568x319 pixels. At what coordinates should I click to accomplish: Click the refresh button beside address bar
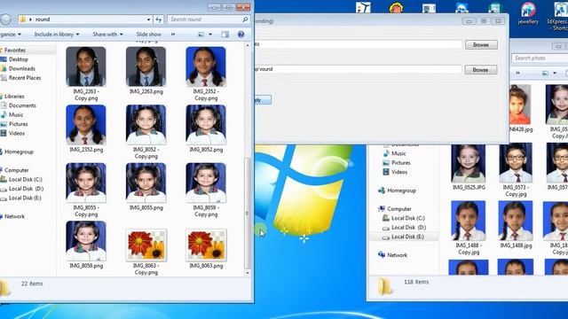pos(159,19)
